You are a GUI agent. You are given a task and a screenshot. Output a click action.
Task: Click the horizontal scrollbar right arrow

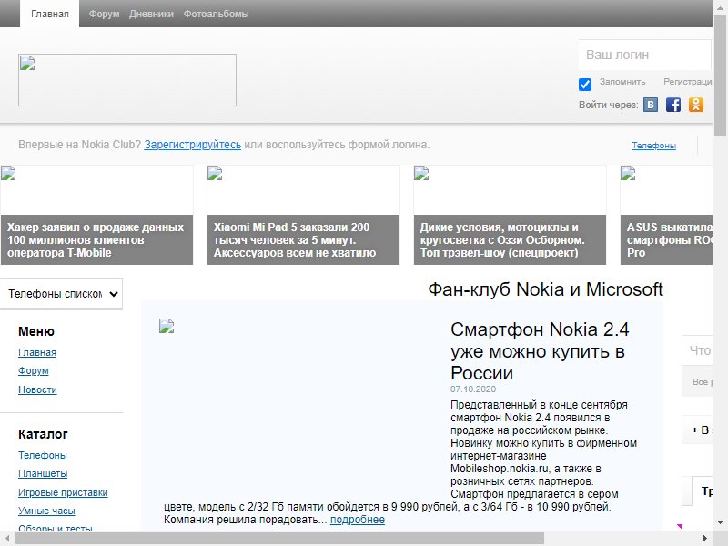click(705, 539)
